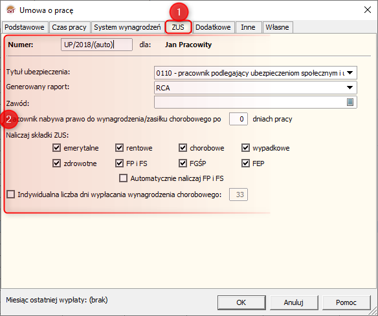
Task: Open the Generowany raport dropdown arrow
Action: click(350, 88)
